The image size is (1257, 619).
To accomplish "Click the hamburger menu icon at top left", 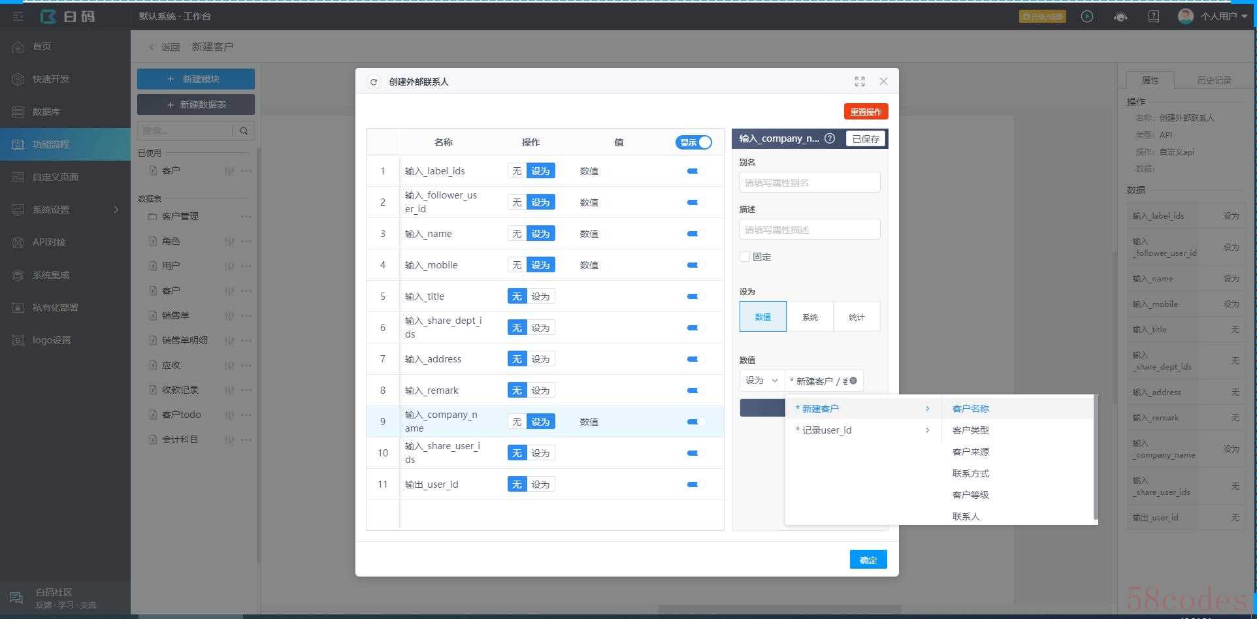I will point(18,16).
